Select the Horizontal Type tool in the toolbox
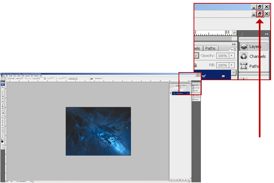The image size is (274, 183). (x=3, y=123)
